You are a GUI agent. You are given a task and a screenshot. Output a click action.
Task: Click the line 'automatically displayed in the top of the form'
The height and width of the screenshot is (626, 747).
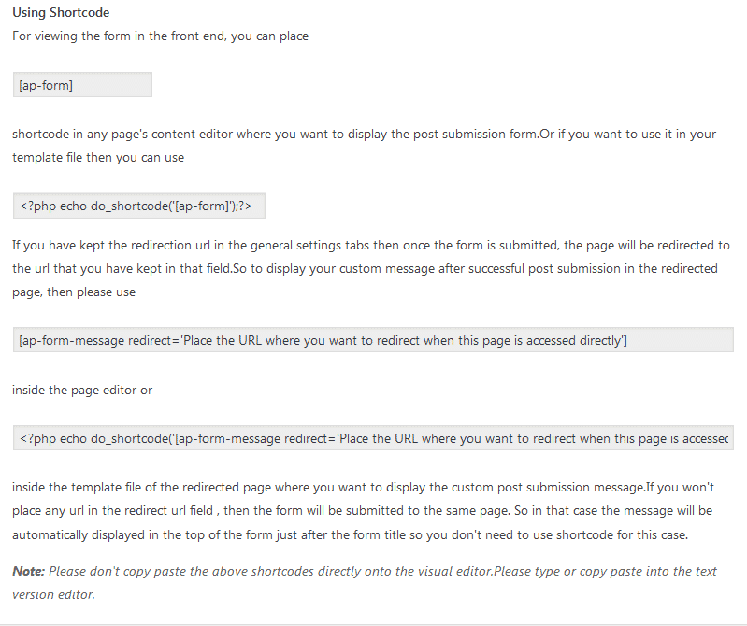[351, 535]
